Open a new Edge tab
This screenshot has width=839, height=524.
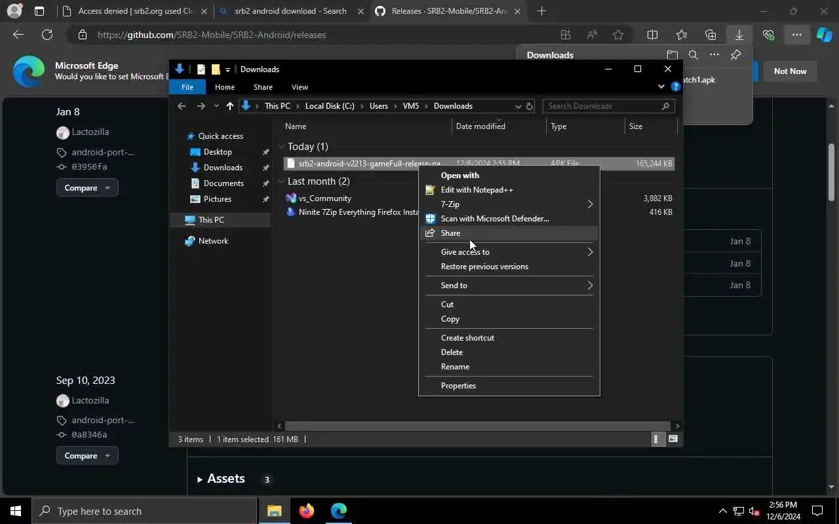coord(541,11)
